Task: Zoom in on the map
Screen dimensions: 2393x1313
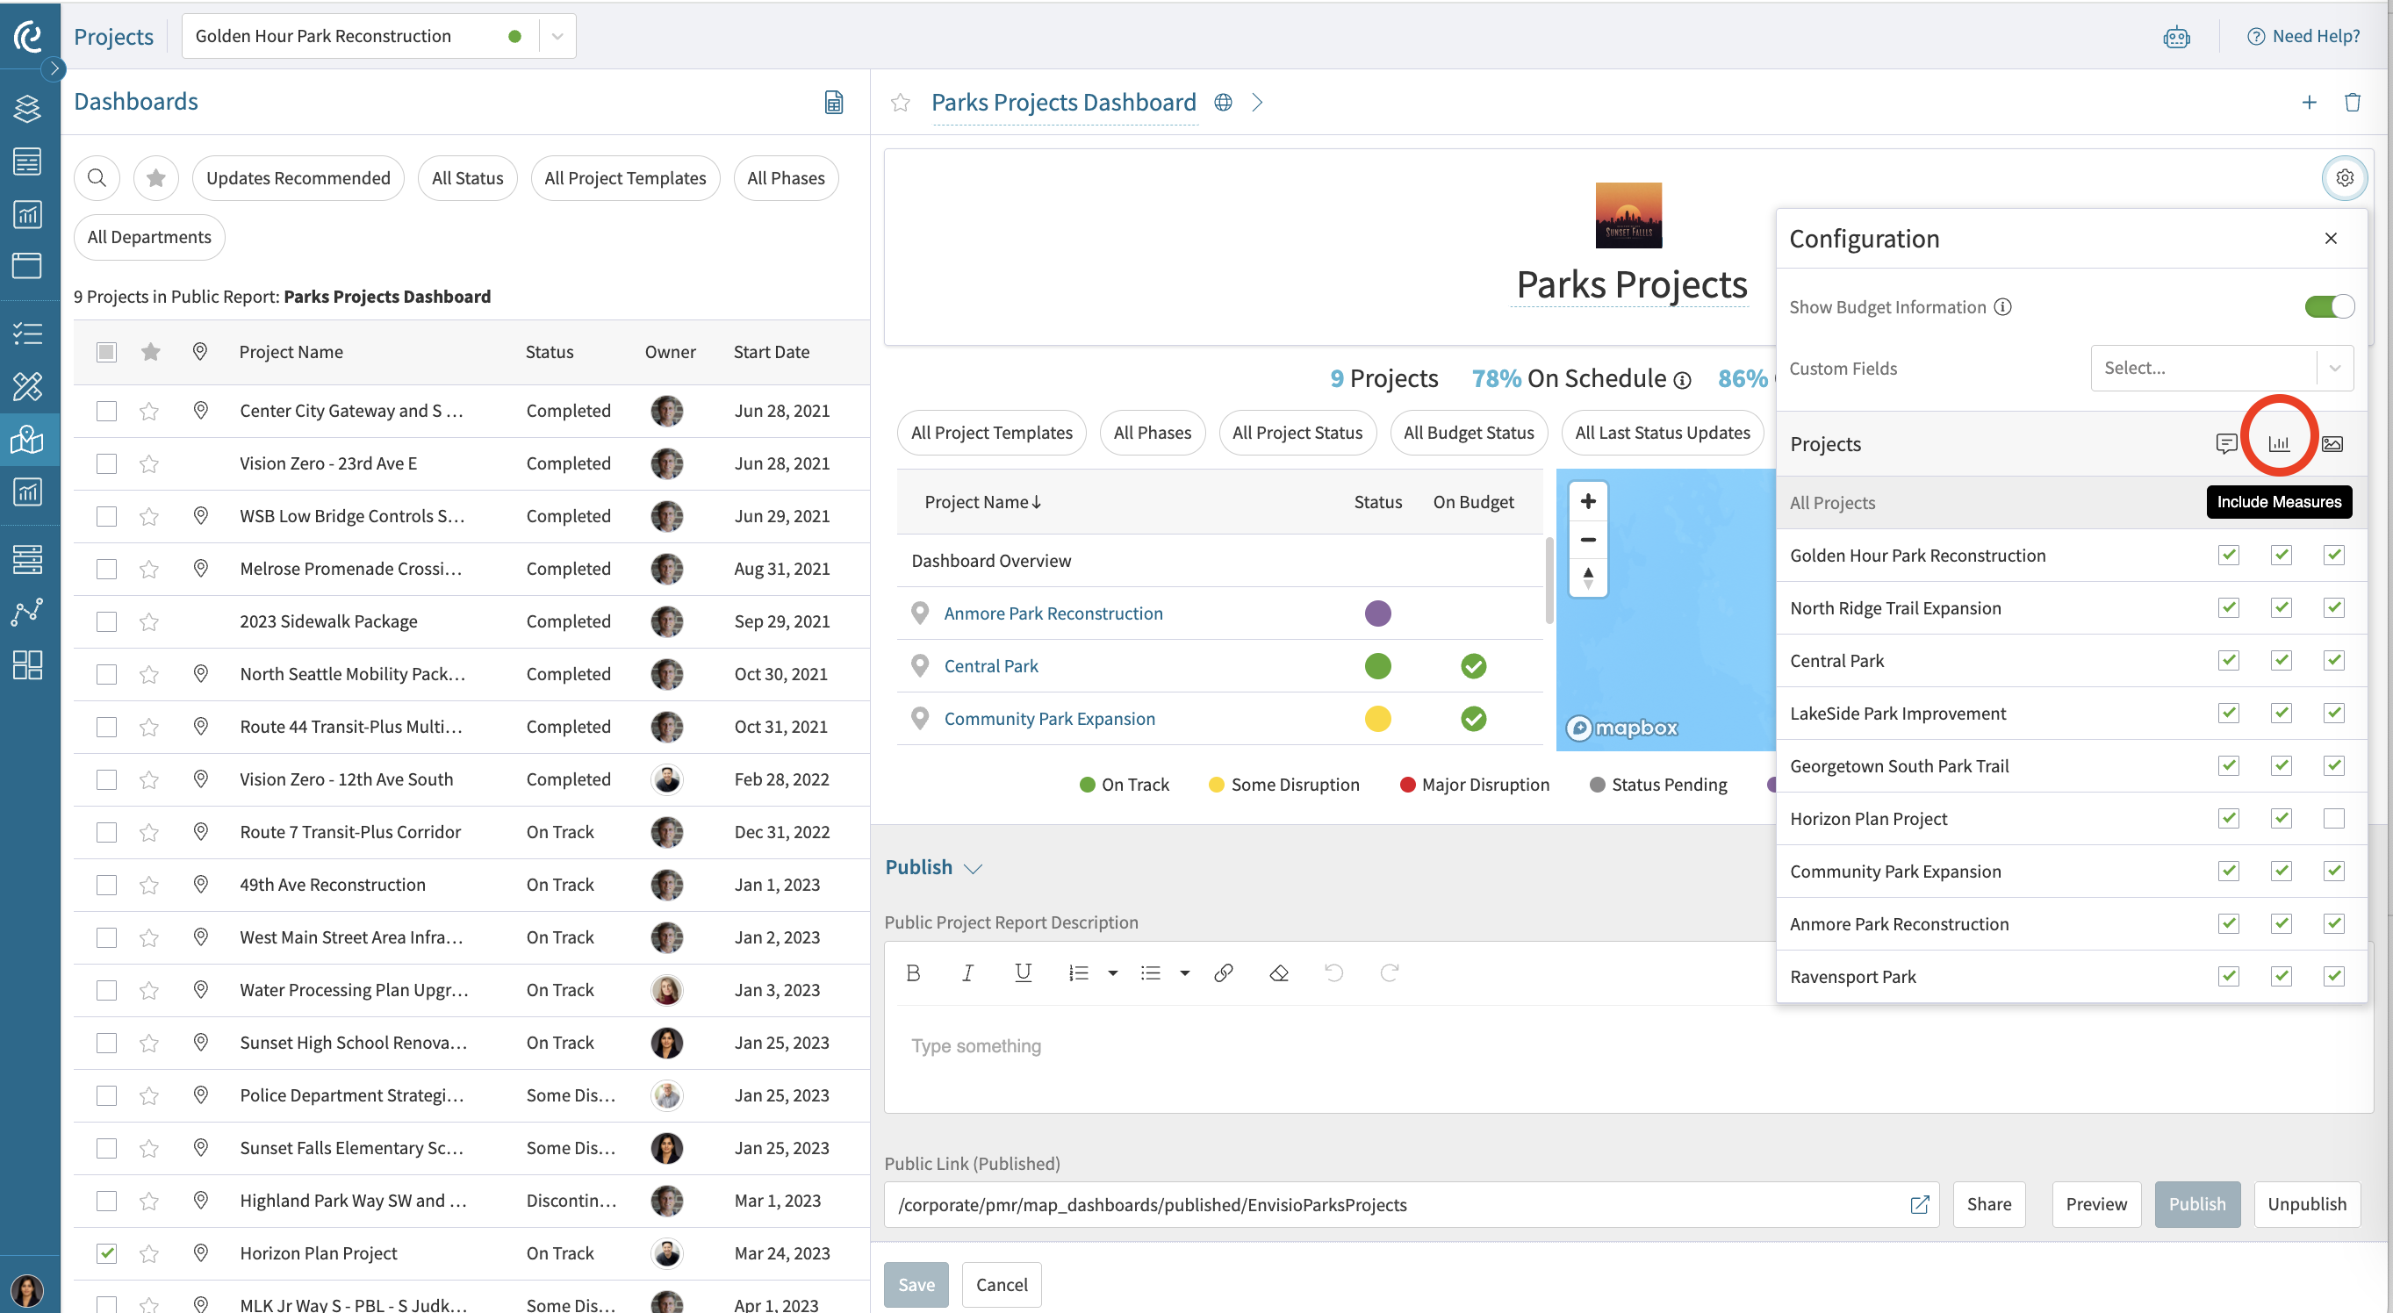Action: (x=1588, y=501)
